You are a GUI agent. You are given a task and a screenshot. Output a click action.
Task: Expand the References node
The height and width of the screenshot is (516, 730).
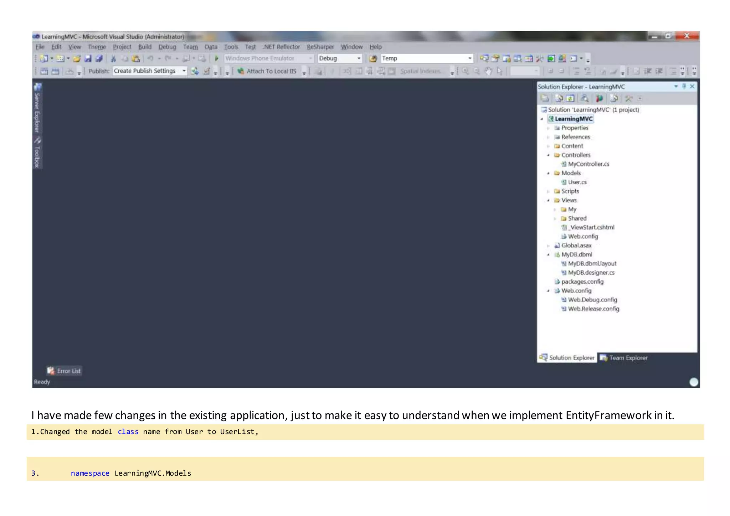[x=548, y=137]
